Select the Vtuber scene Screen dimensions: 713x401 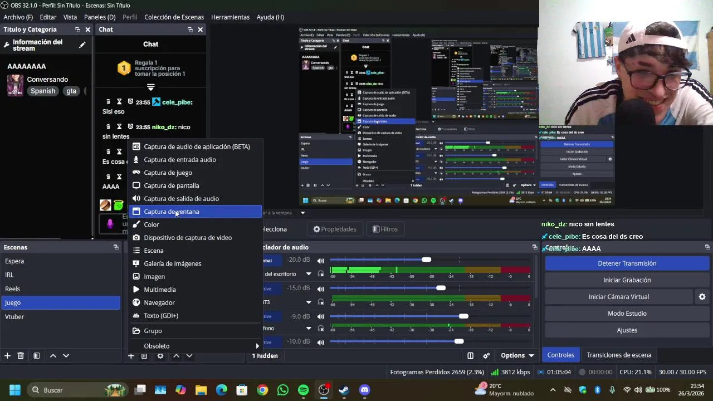click(60, 316)
